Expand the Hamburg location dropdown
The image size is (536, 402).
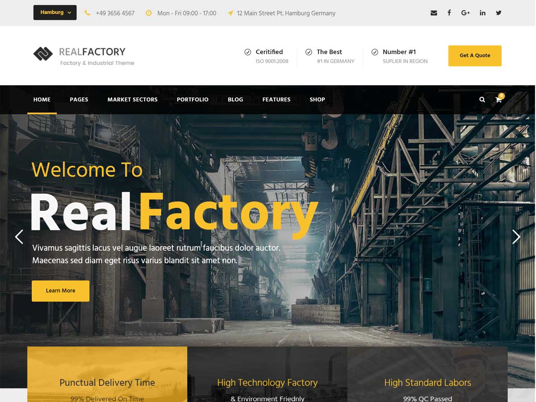click(55, 13)
